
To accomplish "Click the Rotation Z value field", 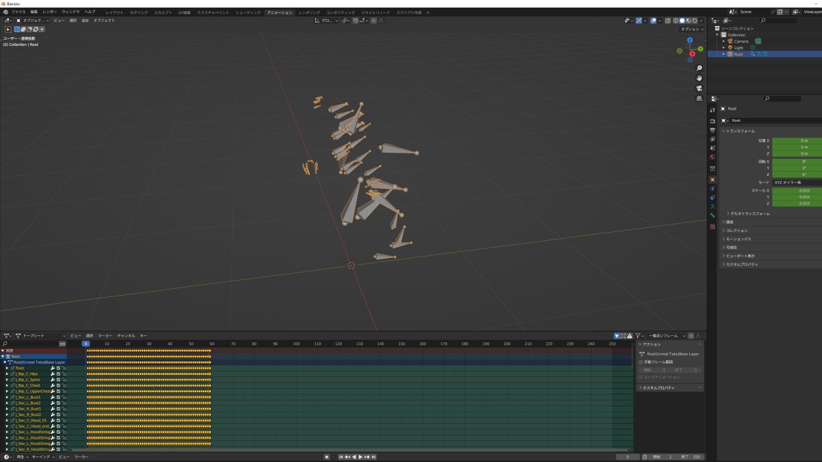I will (x=797, y=175).
